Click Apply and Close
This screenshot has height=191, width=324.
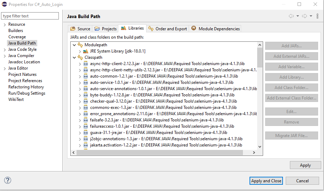pyautogui.click(x=266, y=181)
